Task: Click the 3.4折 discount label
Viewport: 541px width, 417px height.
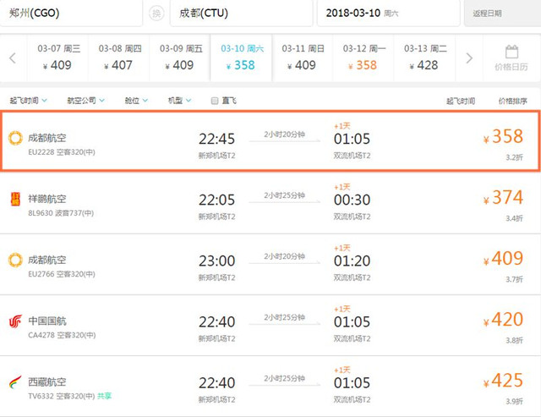Action: (x=515, y=218)
